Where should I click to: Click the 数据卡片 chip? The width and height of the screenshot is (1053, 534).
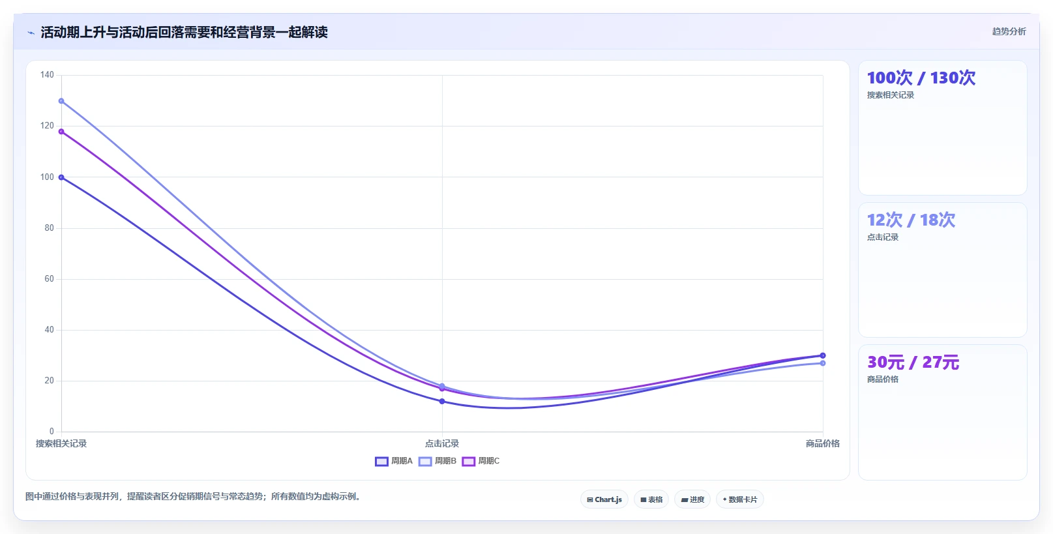coord(740,499)
